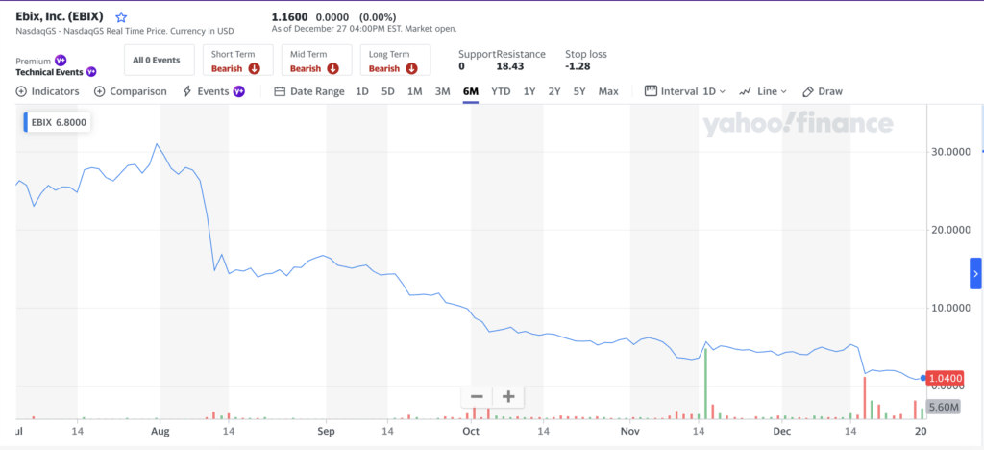Click the EBIX 6.8000 series legend
Viewport: 984px width, 450px height.
58,123
